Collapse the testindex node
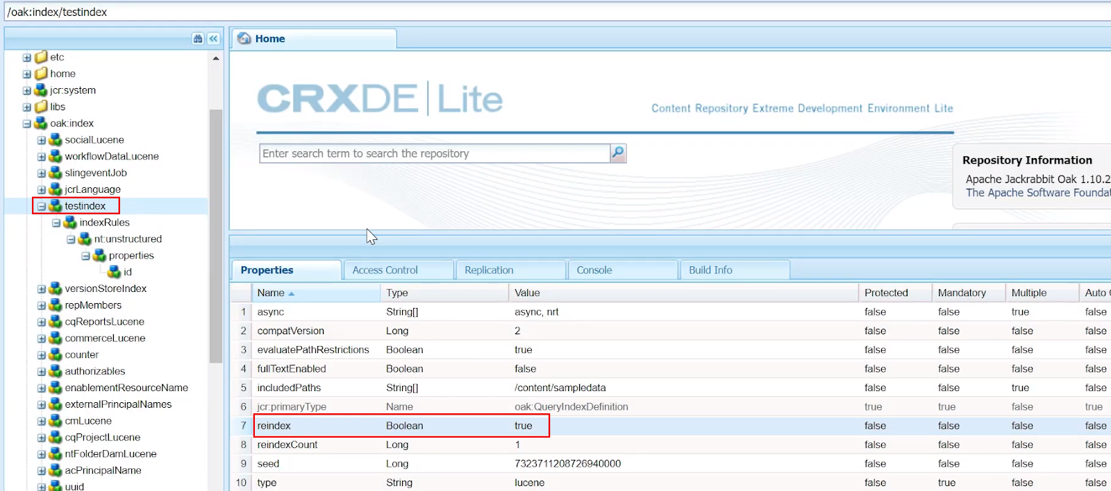Screen dimensions: 1111x491 click(41, 207)
